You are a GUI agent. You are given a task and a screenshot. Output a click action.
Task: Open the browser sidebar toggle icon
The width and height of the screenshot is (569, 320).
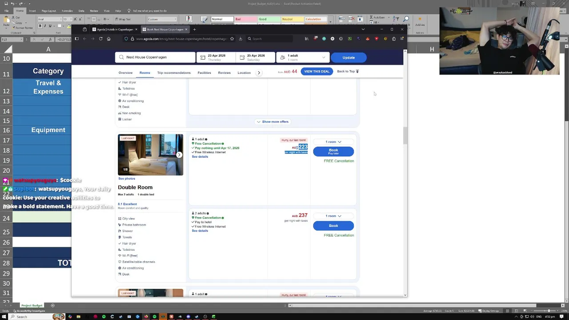(76, 39)
